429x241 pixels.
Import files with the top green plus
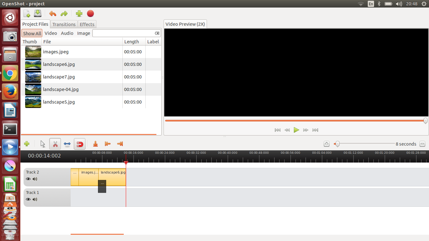(79, 13)
